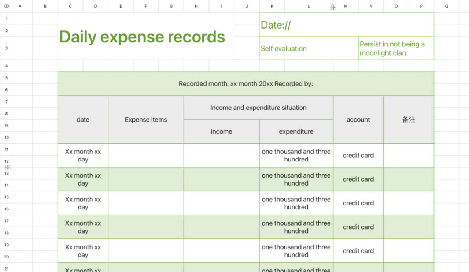Click the 'Self evaluation' cell
The height and width of the screenshot is (272, 469).
[309, 48]
